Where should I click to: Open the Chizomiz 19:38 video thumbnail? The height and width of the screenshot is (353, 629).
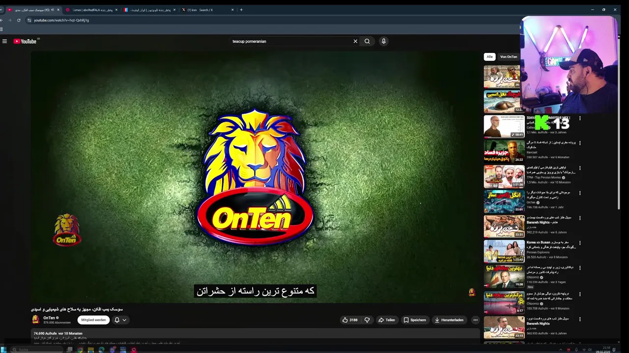pos(504,277)
